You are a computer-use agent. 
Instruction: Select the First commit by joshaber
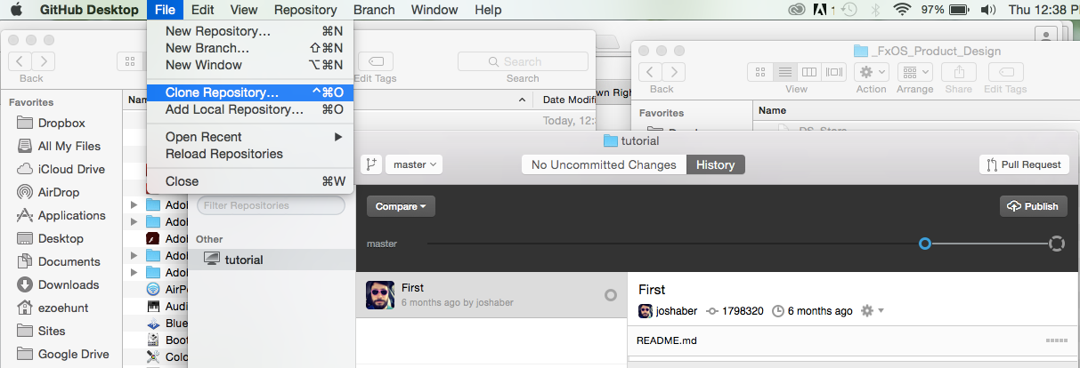(491, 295)
